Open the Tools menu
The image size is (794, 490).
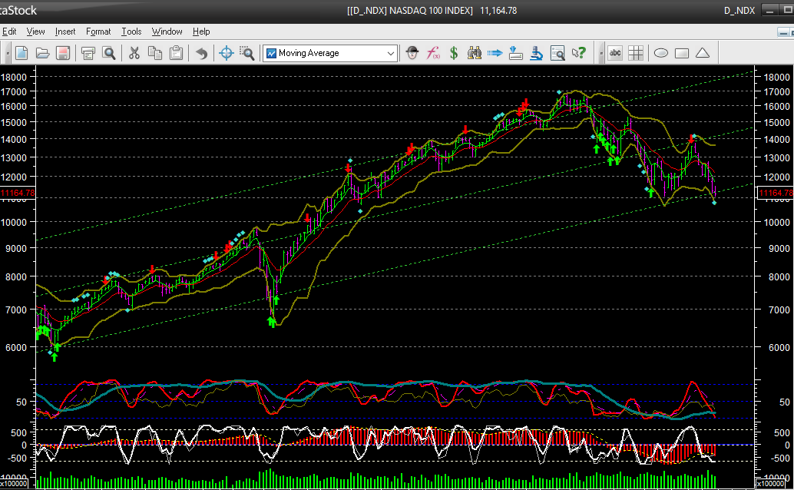click(x=131, y=31)
